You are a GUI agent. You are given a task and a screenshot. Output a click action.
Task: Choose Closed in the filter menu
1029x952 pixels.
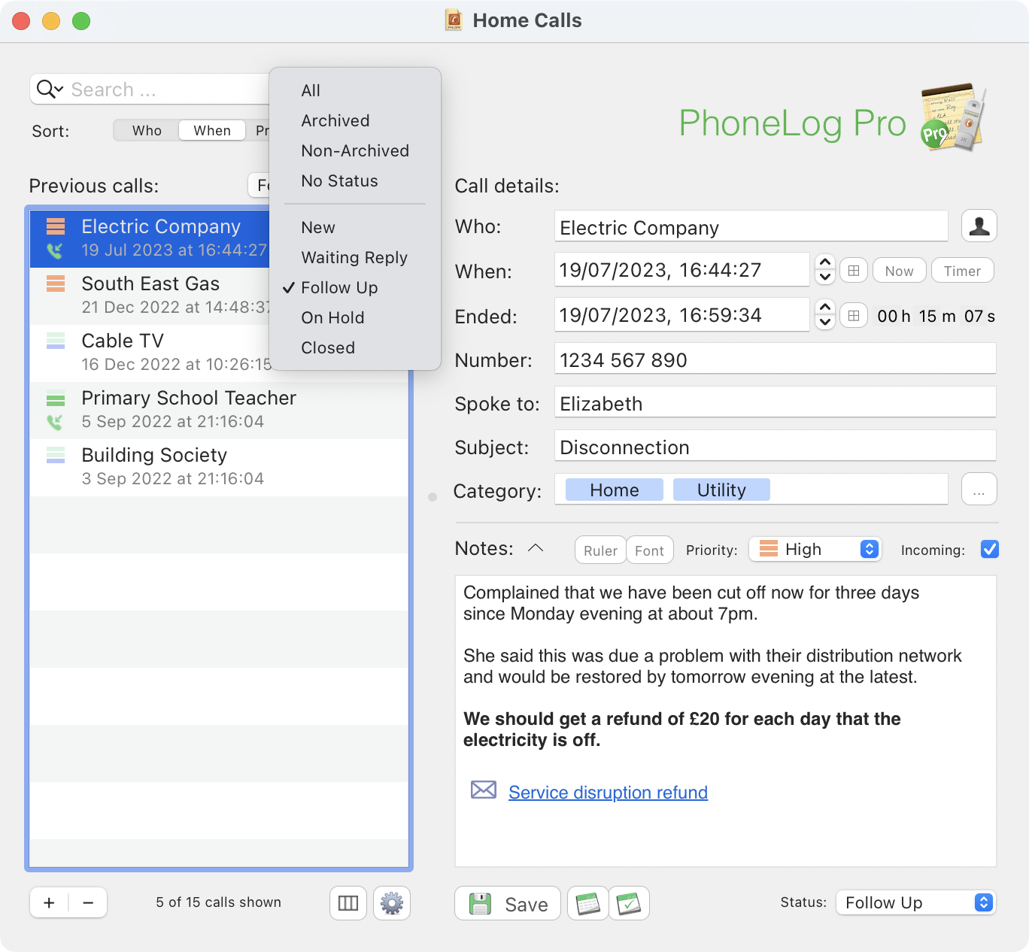pos(355,347)
